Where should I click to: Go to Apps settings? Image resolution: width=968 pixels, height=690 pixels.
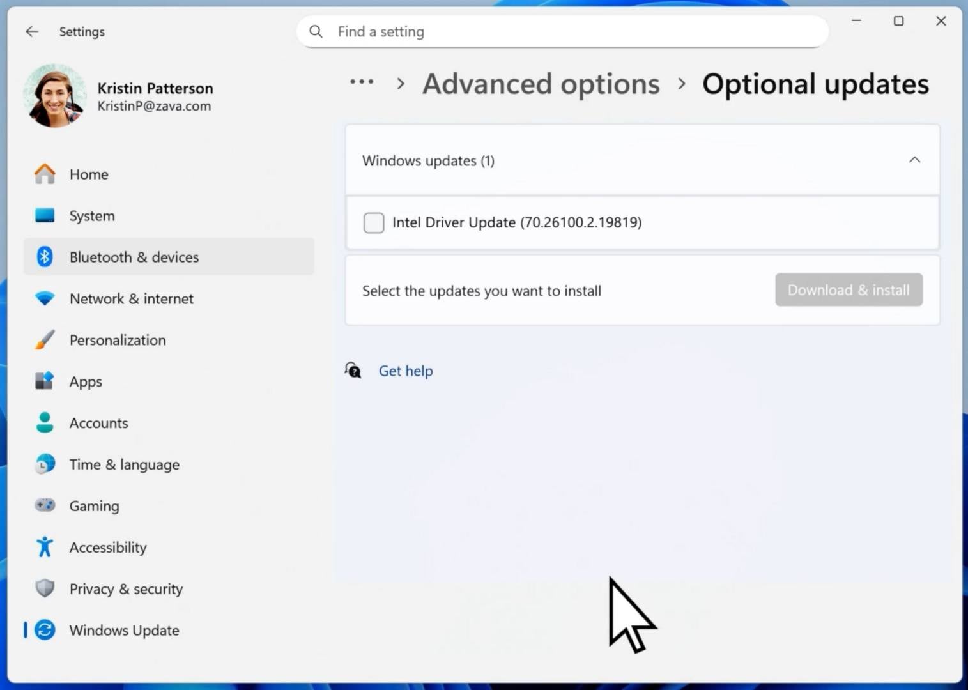tap(169, 381)
